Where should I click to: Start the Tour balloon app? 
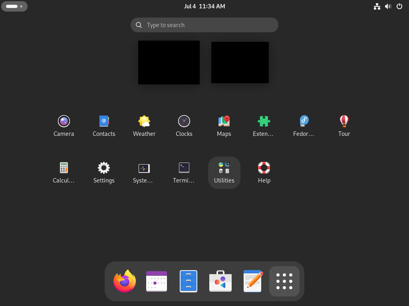[344, 126]
